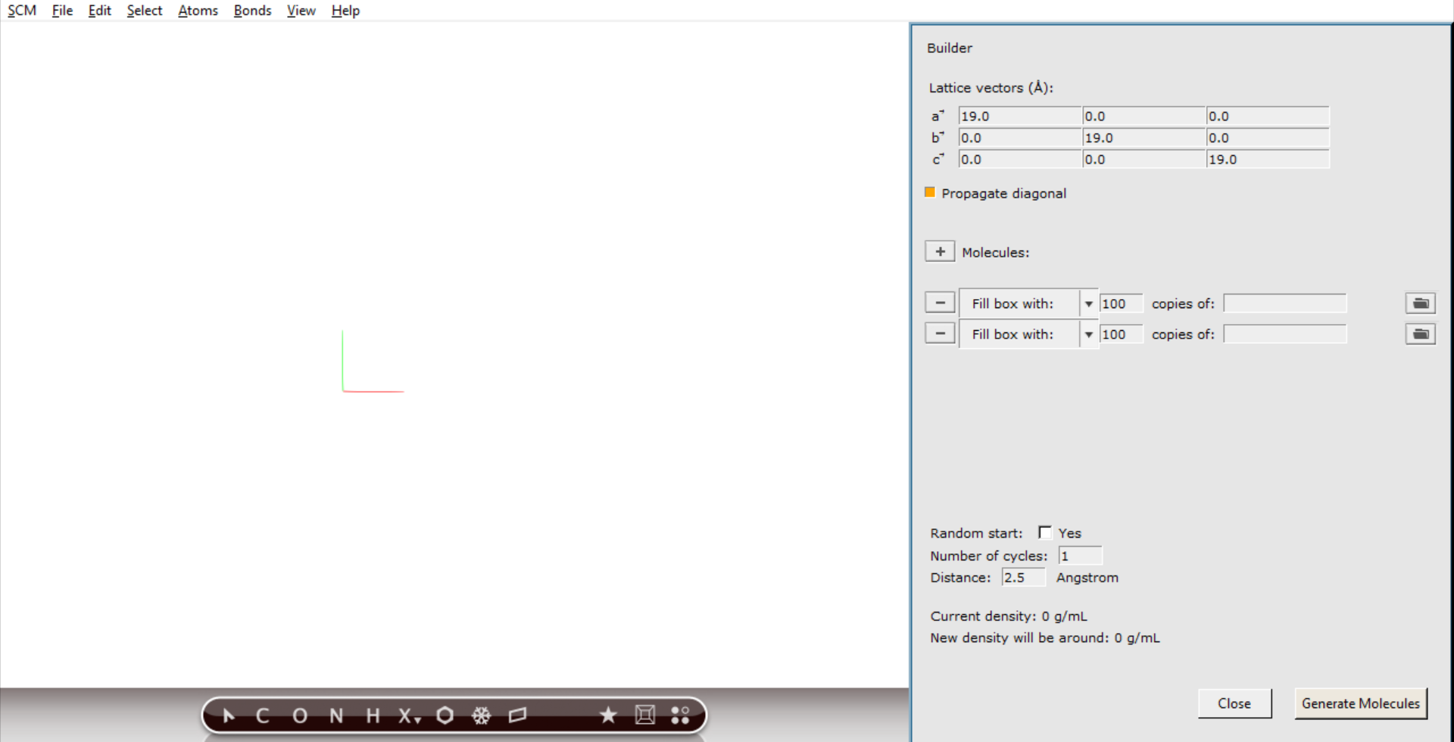
Task: Select the Nitrogen (N) atom tool
Action: click(x=336, y=715)
